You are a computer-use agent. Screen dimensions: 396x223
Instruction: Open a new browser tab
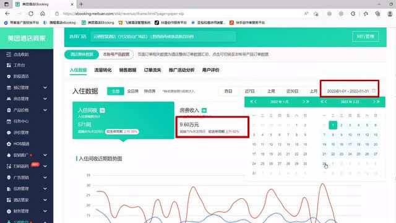pos(81,4)
